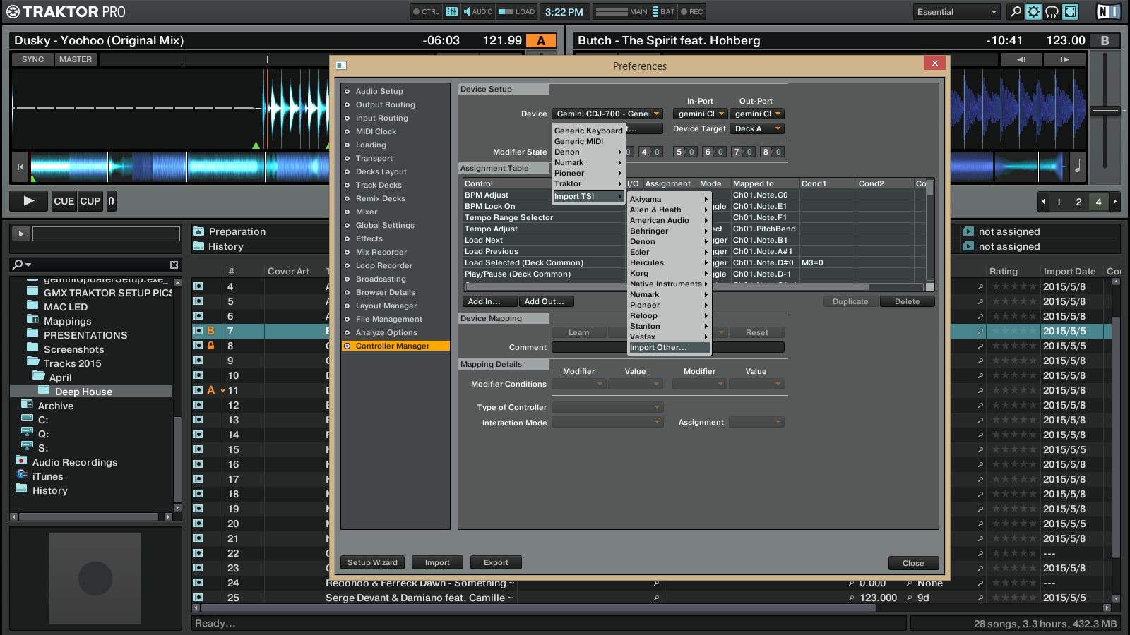Open the search magnifier icon in header
Viewport: 1130px width, 635px height.
1016,11
